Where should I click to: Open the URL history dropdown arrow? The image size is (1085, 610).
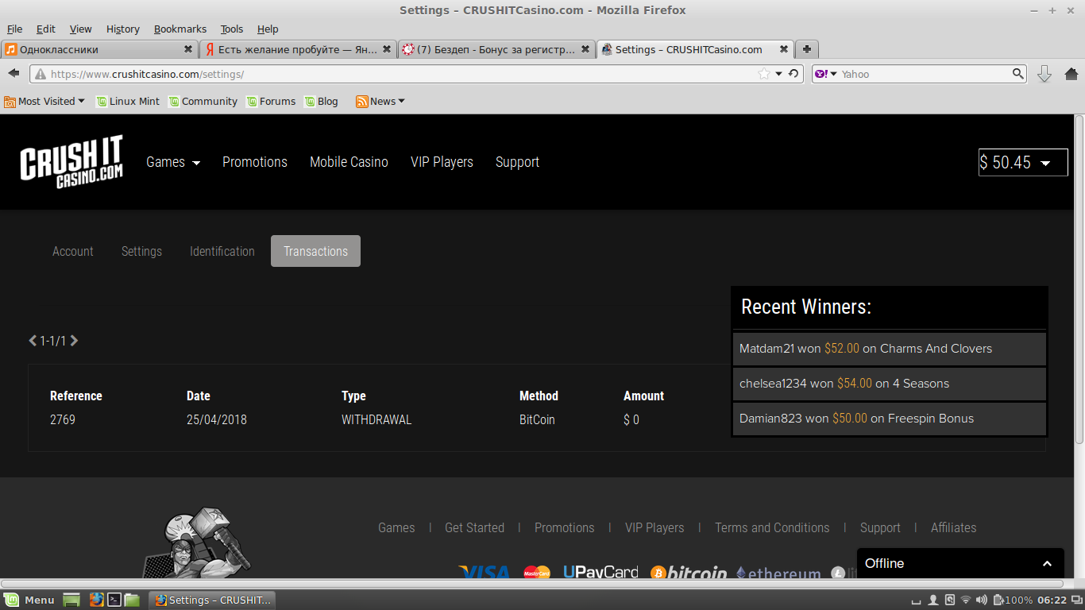tap(779, 74)
